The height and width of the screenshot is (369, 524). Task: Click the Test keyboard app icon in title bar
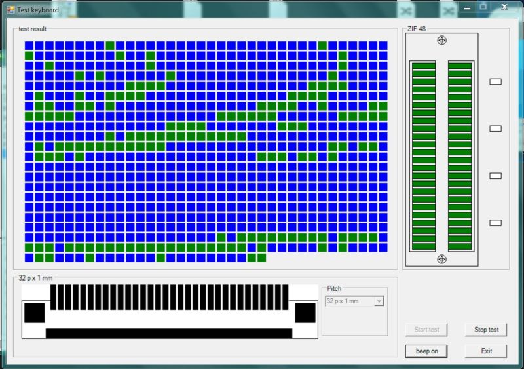coord(10,10)
